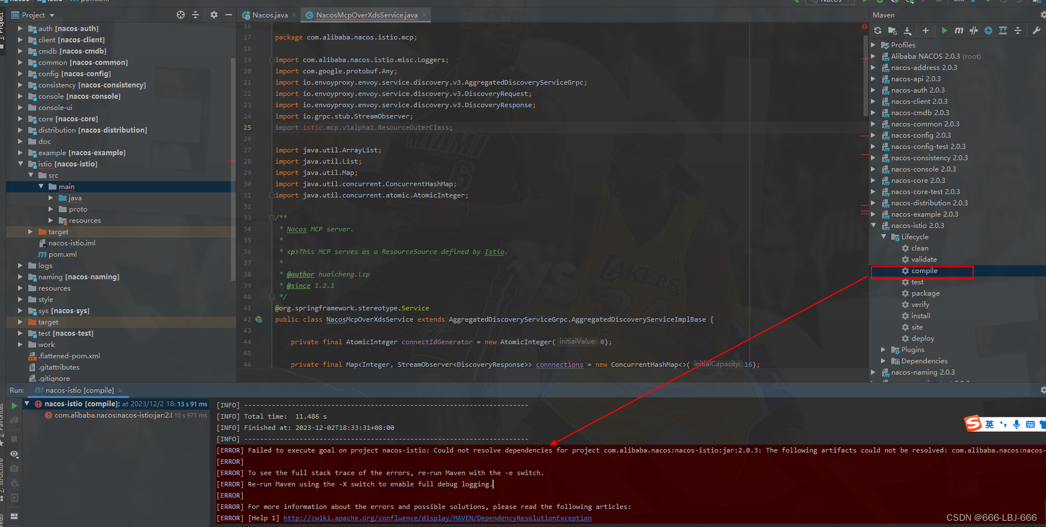Select the compile lifecycle goal
The height and width of the screenshot is (527, 1046).
point(924,271)
